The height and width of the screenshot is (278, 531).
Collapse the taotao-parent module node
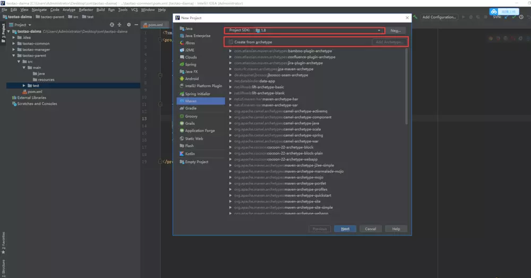tap(14, 56)
